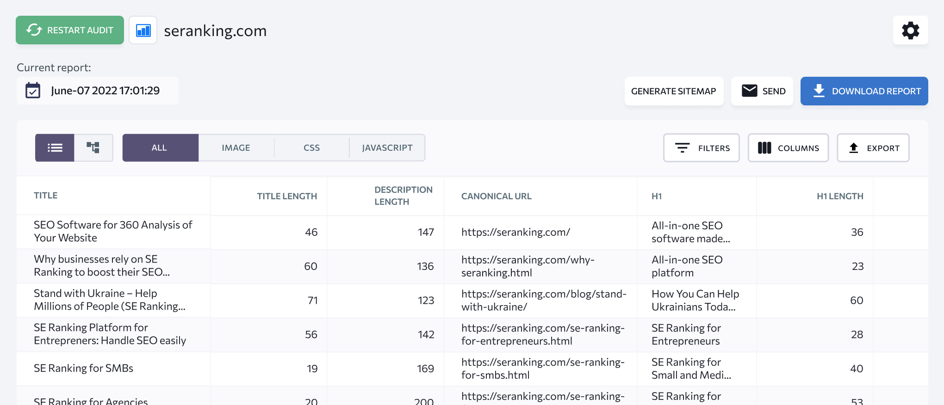Select the JAVASCRIPT tab

click(387, 148)
